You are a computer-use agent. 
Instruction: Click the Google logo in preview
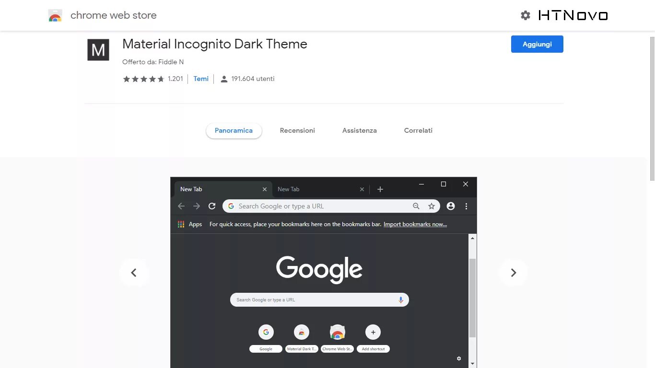[319, 270]
